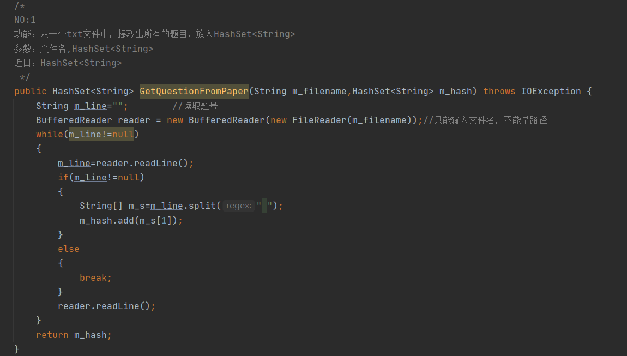
Task: Click the while keyword
Action: point(50,135)
